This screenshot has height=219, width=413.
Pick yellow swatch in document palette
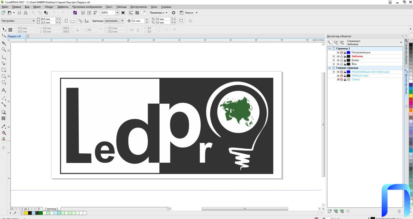[x=26, y=213]
